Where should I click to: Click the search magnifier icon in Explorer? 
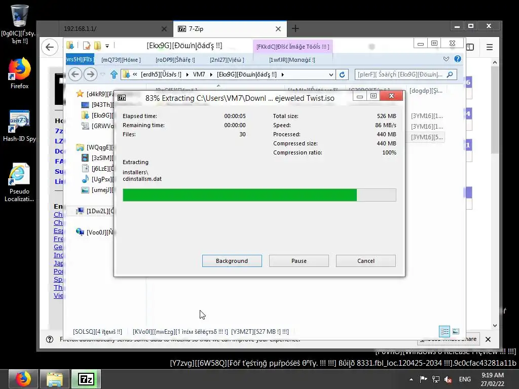point(450,75)
